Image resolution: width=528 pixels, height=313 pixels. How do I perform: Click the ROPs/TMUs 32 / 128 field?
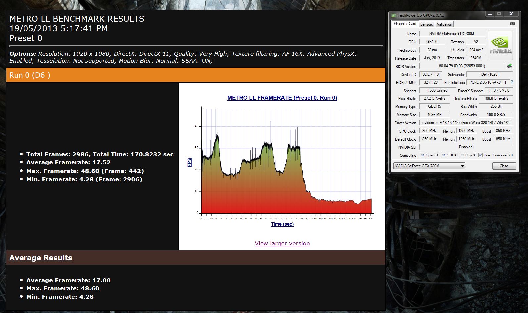[x=431, y=82]
